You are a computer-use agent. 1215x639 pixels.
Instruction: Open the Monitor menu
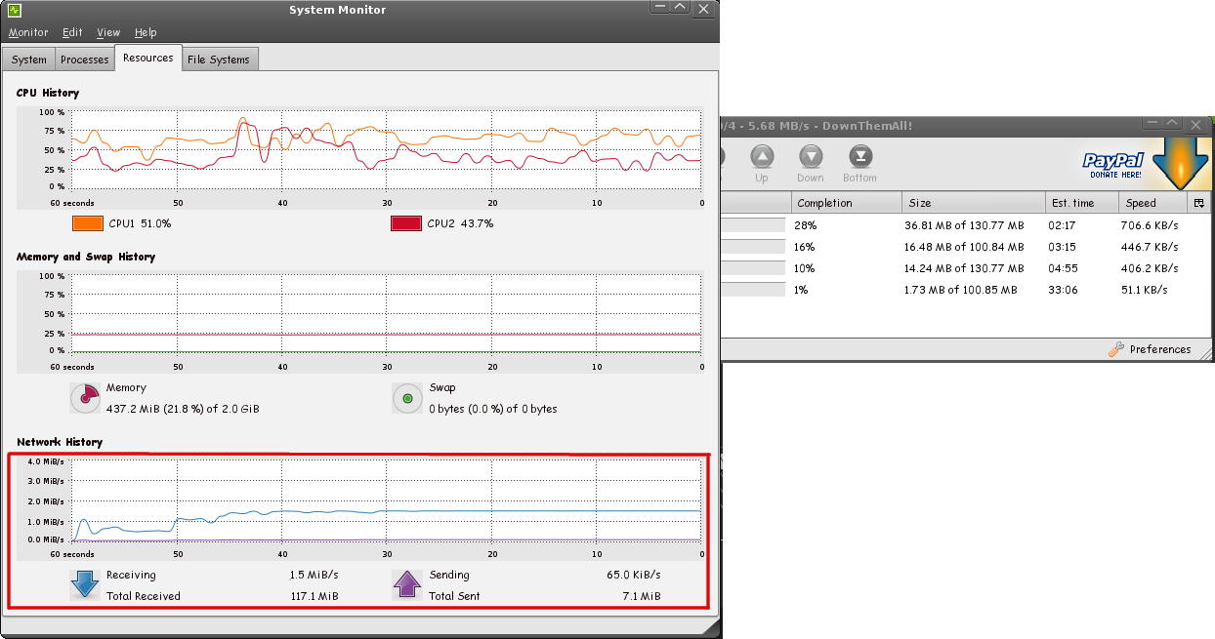[28, 32]
